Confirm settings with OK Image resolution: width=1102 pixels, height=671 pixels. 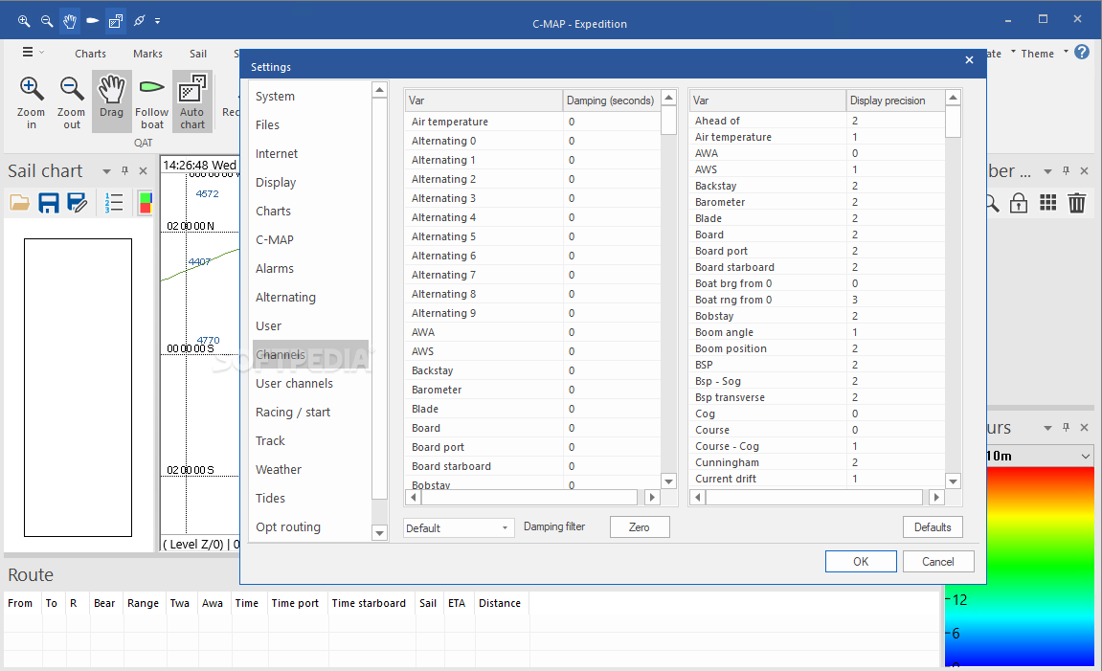[x=861, y=561]
